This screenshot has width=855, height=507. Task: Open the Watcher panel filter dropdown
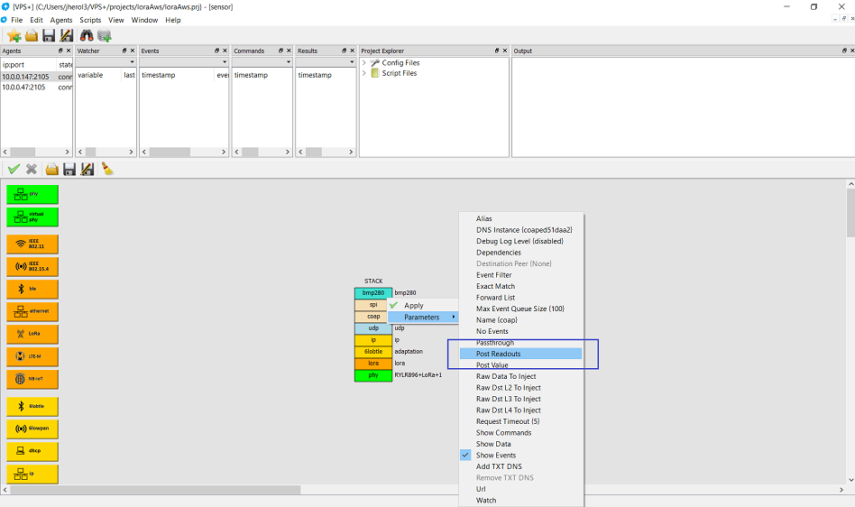point(105,63)
